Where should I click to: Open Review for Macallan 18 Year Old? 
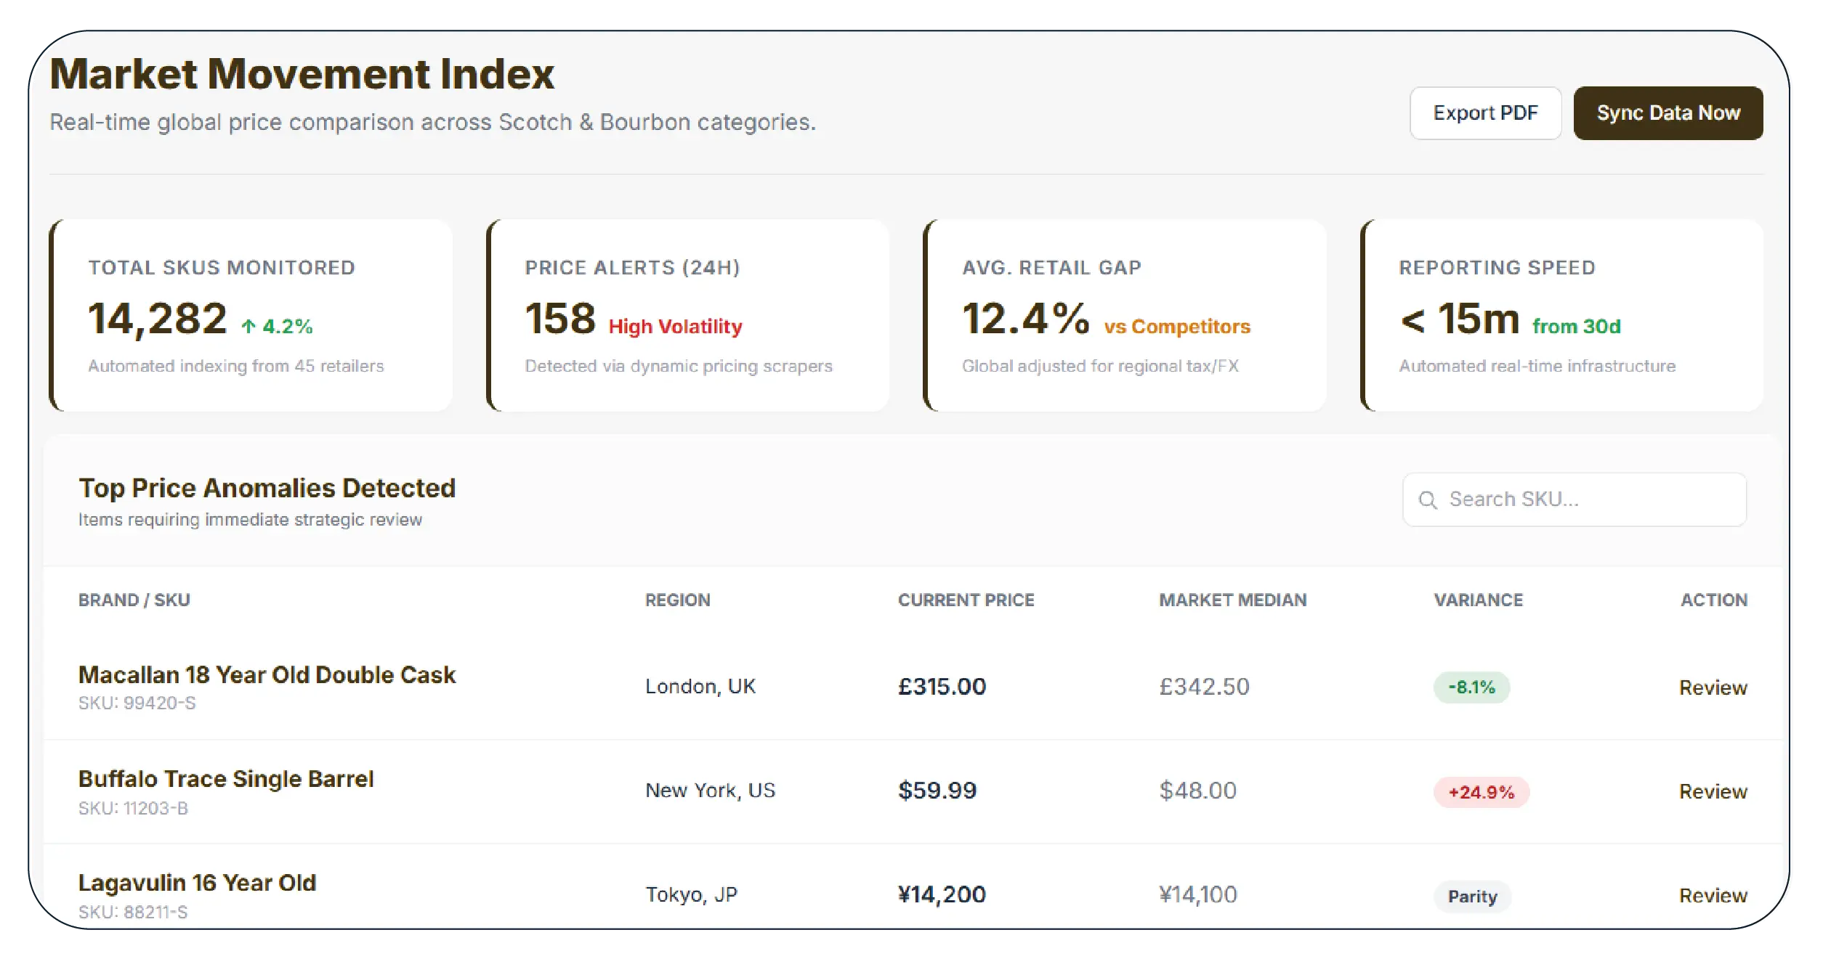(1713, 687)
